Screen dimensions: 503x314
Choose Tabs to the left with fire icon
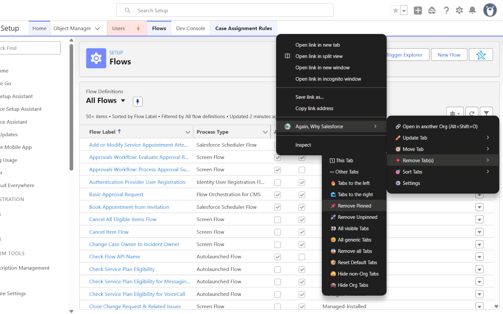(354, 183)
